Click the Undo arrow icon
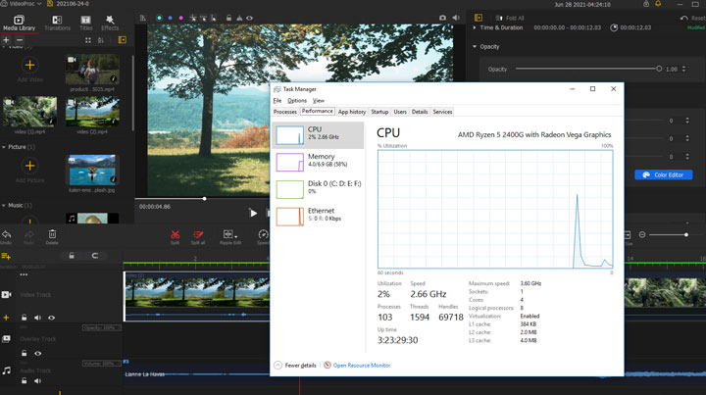Image resolution: width=706 pixels, height=395 pixels. (x=8, y=234)
